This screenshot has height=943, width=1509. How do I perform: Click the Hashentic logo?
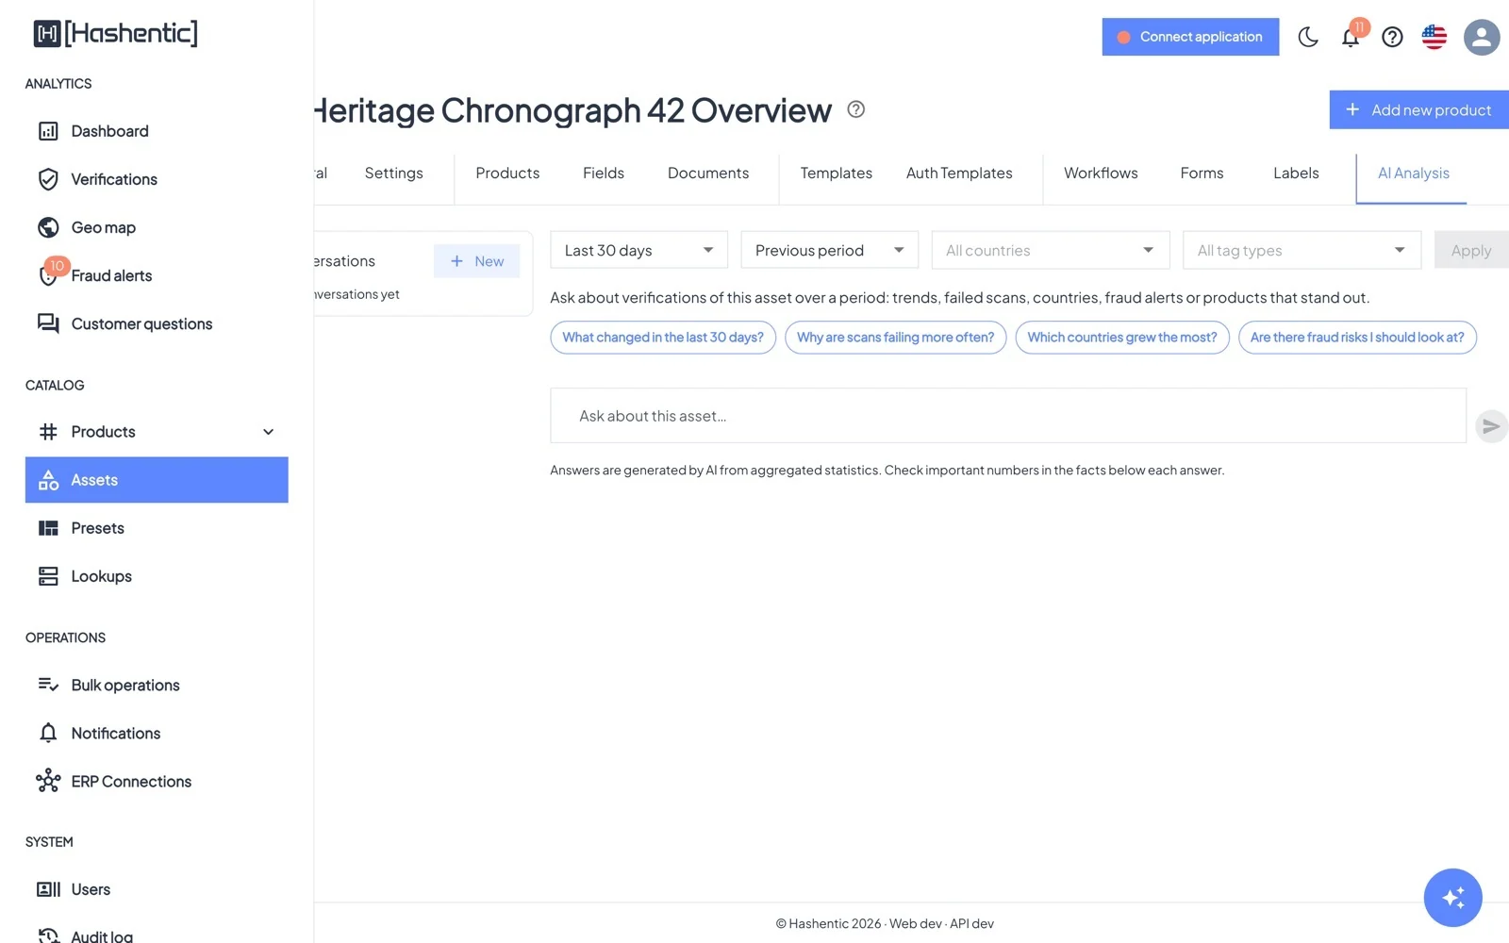coord(116,34)
